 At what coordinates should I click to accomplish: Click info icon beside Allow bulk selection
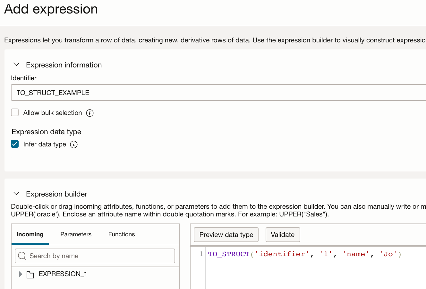tap(90, 113)
